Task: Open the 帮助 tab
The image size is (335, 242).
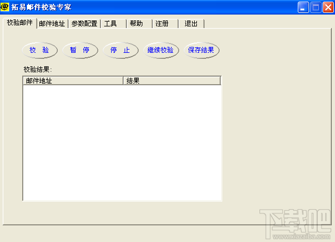Action: coord(139,24)
